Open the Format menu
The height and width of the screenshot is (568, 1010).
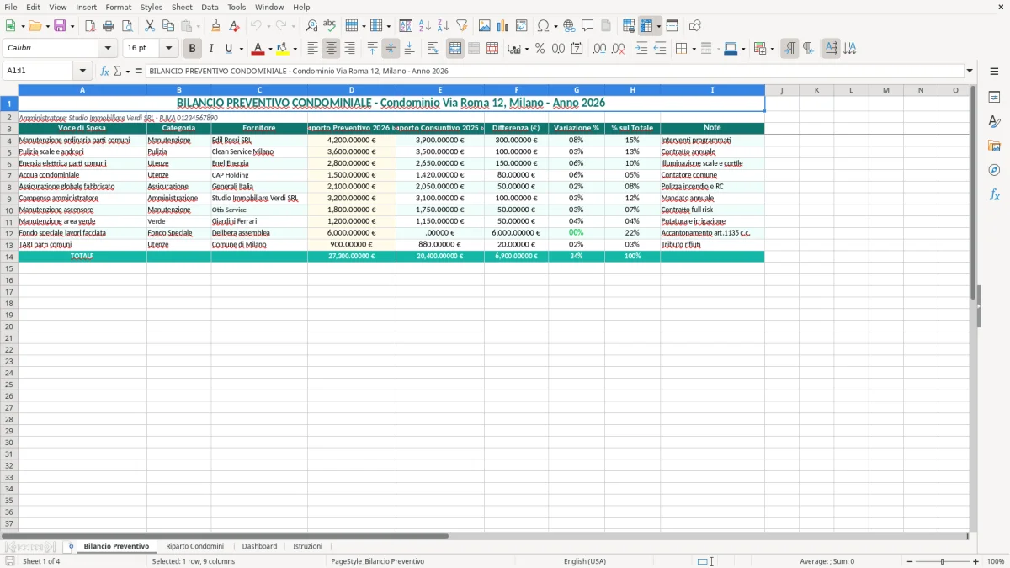(x=119, y=7)
